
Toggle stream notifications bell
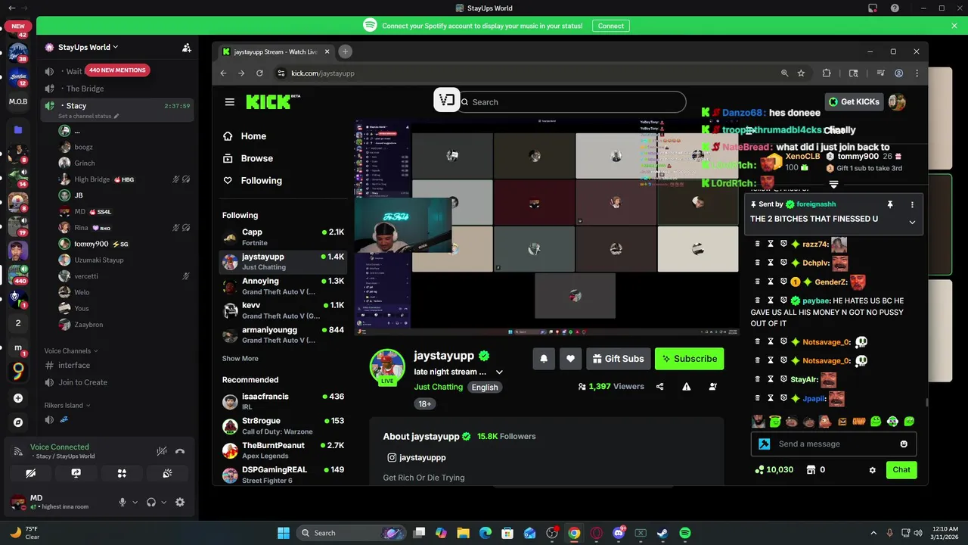click(544, 359)
